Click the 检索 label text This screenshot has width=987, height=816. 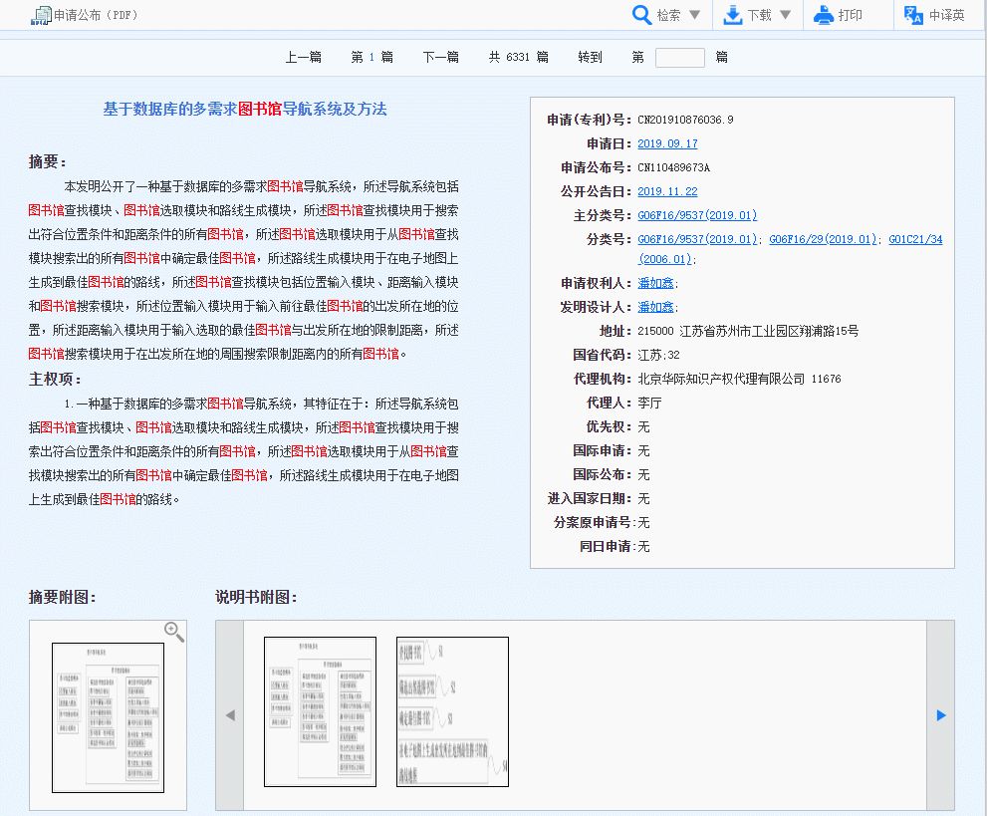coord(668,15)
